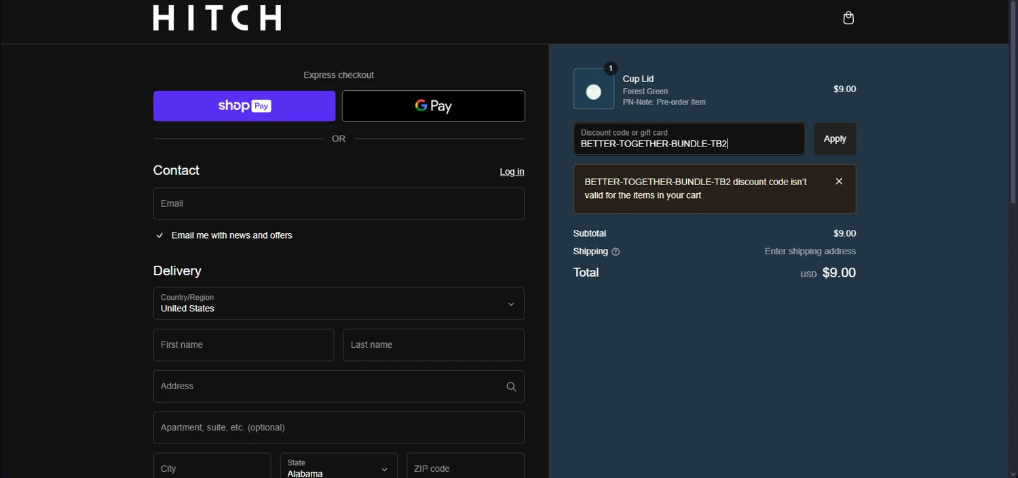This screenshot has width=1018, height=478.
Task: Focus the Email input field
Action: (x=339, y=203)
